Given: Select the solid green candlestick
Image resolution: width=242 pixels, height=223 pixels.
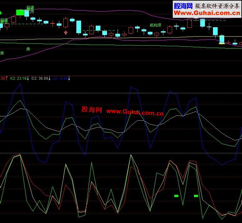Looking at the screenshot, I should tap(20, 13).
